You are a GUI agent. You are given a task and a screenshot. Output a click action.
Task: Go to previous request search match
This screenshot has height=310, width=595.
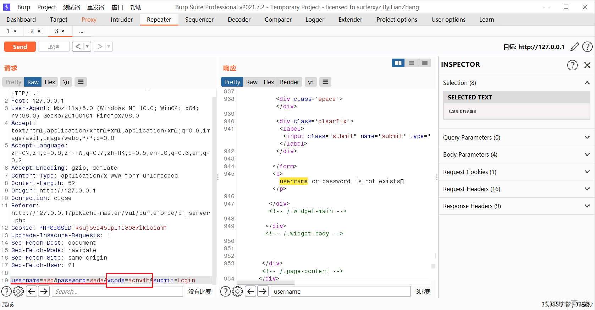pos(32,292)
